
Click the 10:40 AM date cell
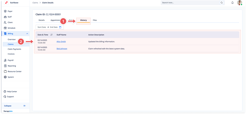coord(42,49)
